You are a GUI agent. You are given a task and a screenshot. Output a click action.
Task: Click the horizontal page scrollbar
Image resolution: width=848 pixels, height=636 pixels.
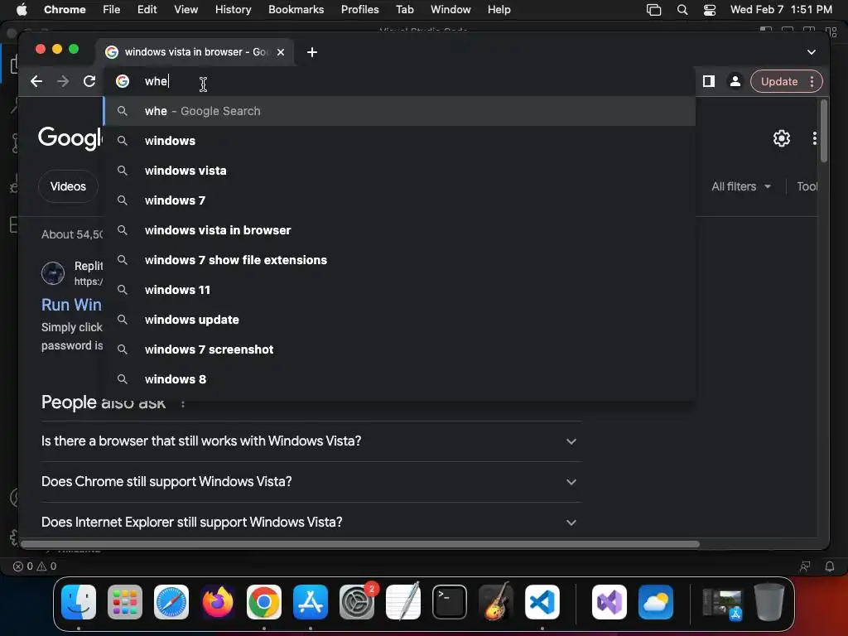click(360, 543)
